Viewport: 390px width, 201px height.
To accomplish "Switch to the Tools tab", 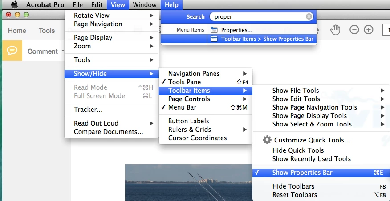I will pos(47,31).
